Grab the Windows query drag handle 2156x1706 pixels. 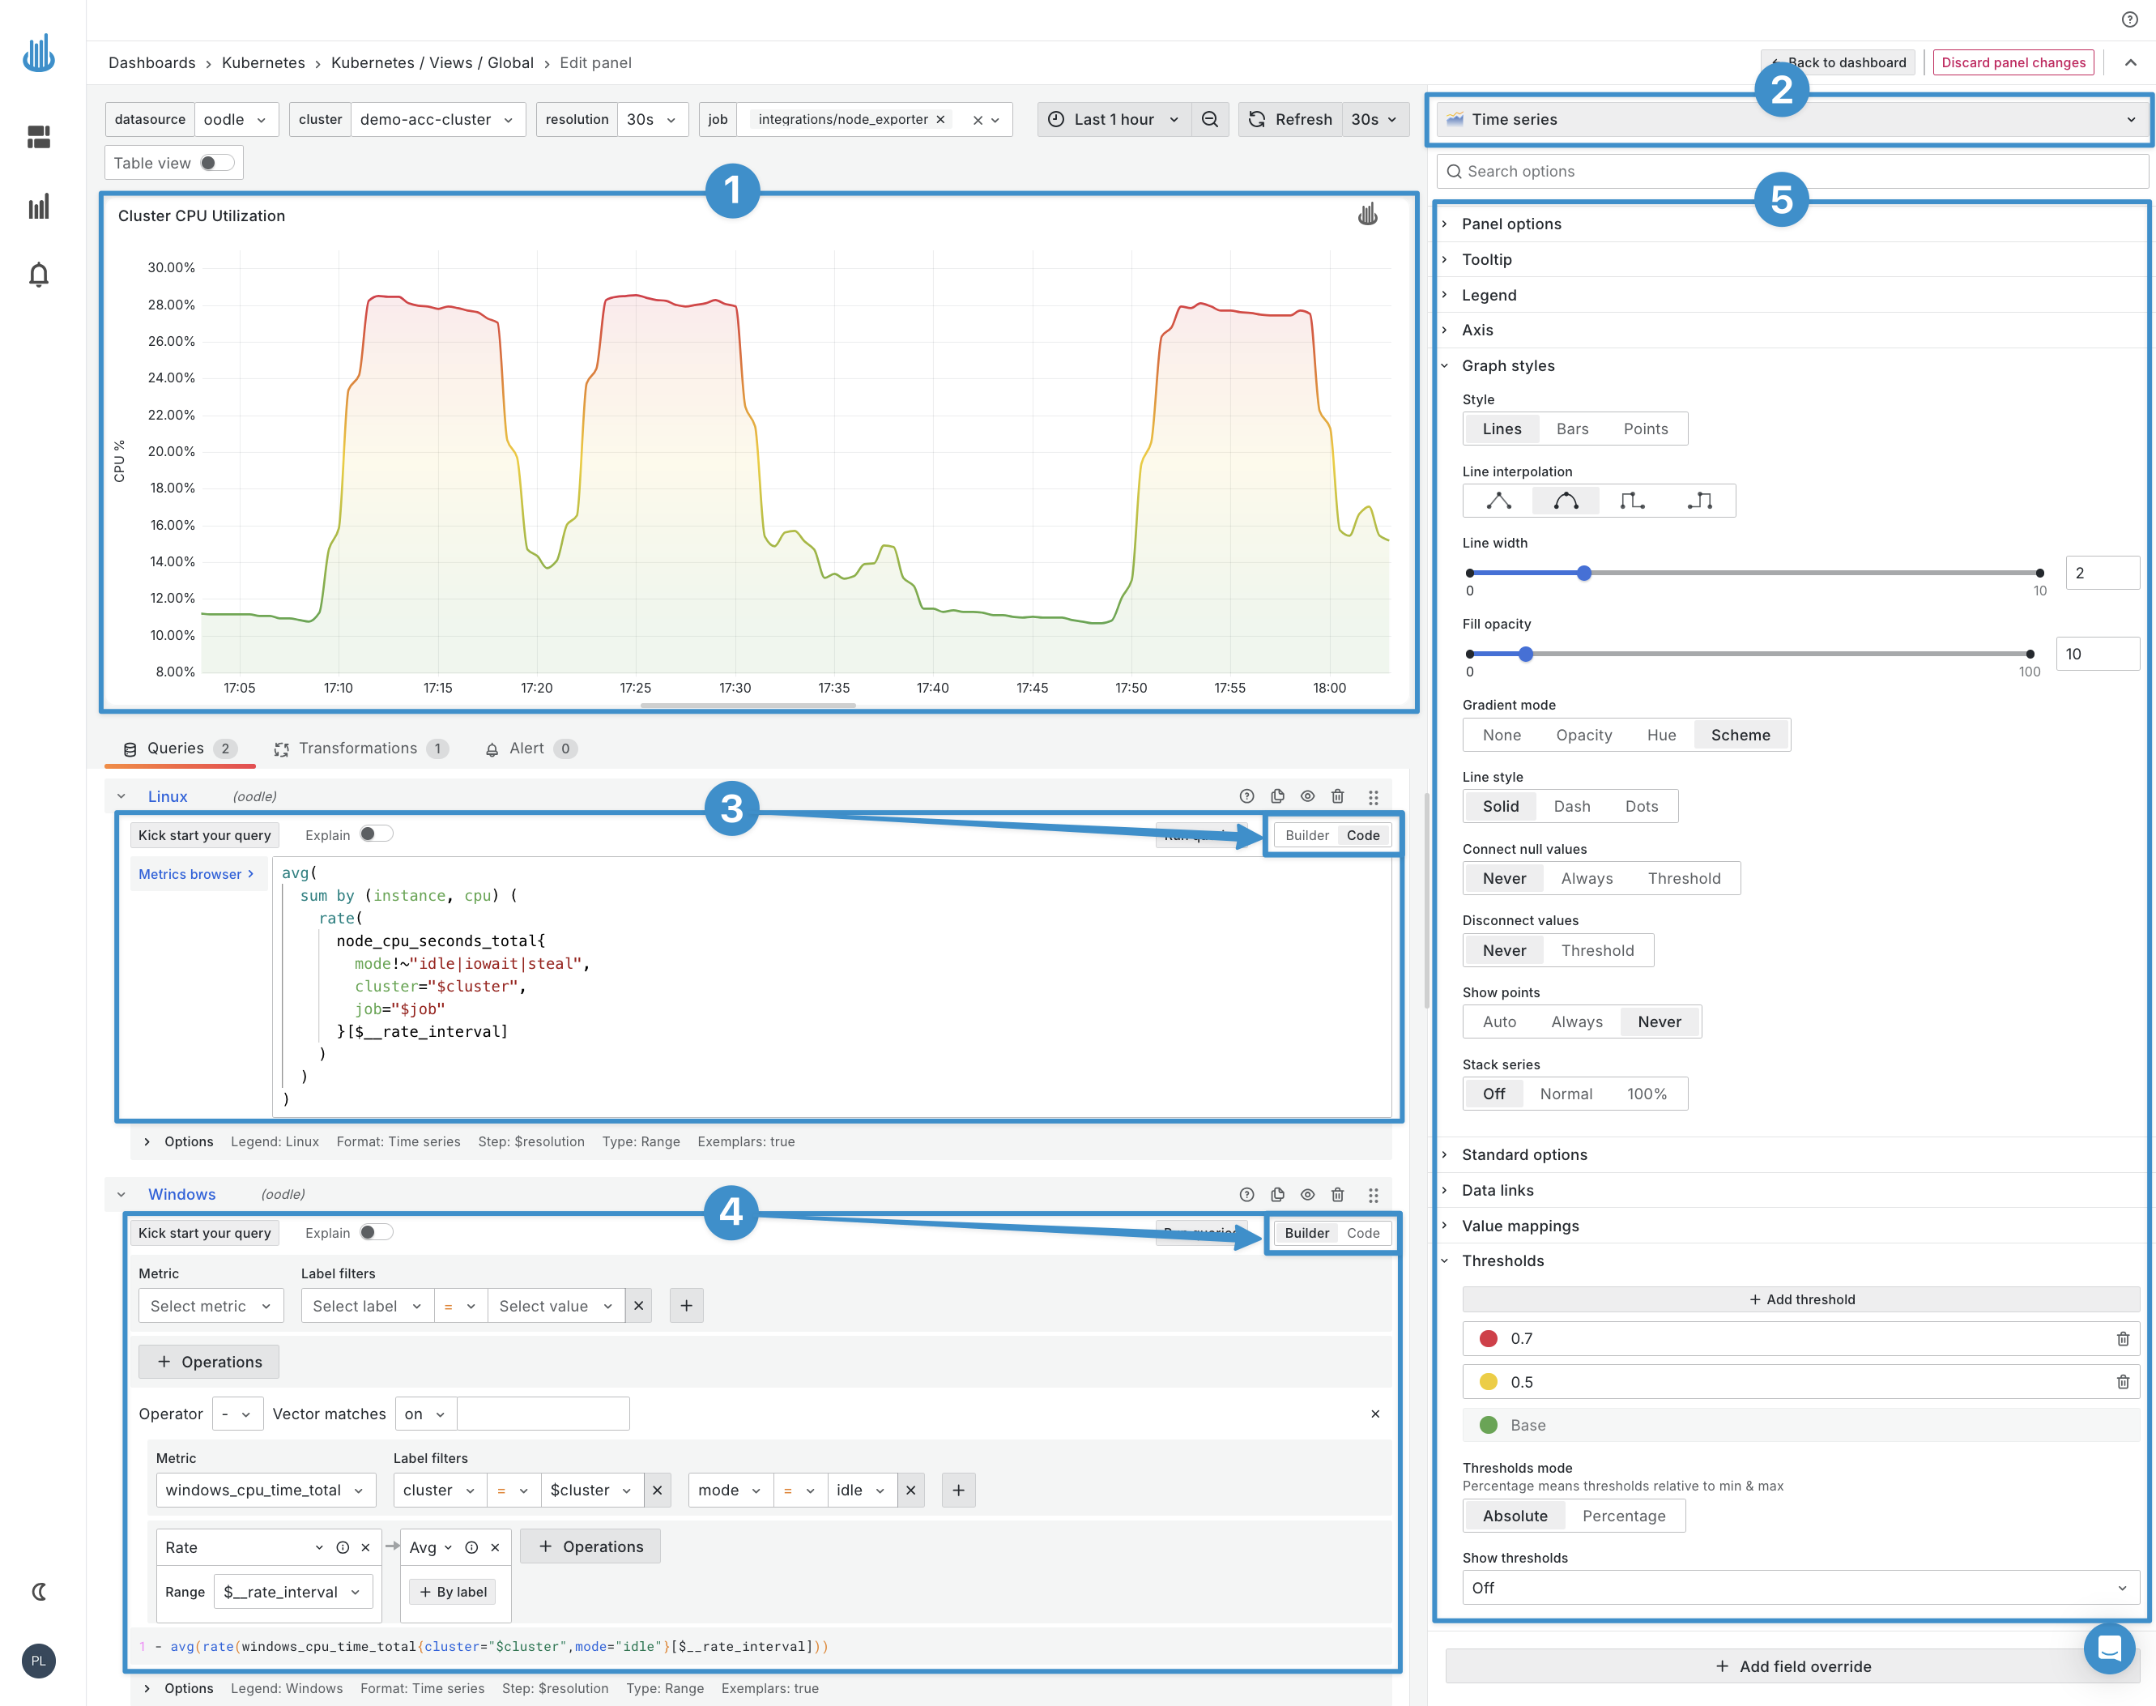(x=1373, y=1196)
